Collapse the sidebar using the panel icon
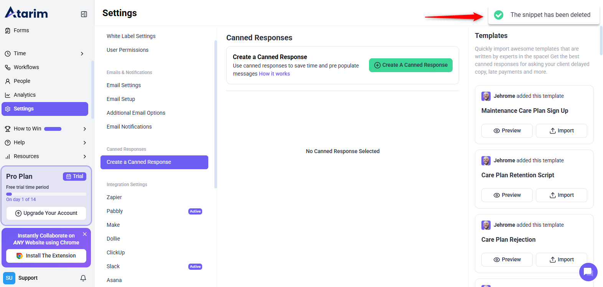The height and width of the screenshot is (287, 603). (84, 14)
